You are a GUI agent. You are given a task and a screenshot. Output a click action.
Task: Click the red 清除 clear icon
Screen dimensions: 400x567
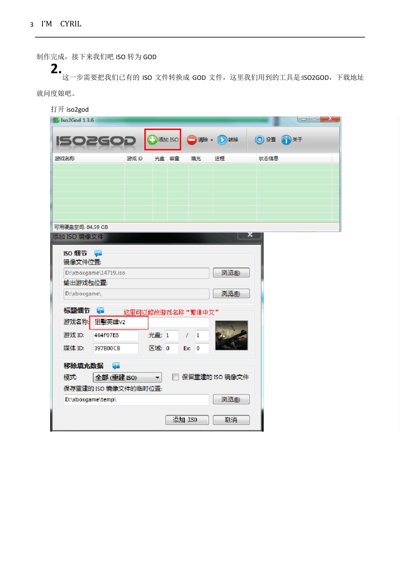(192, 140)
